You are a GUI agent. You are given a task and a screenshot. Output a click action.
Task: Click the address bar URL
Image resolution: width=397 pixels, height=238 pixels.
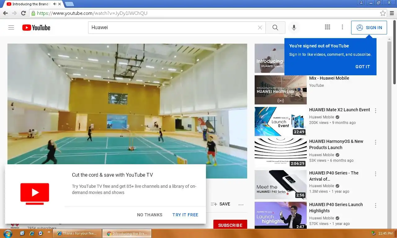click(92, 13)
